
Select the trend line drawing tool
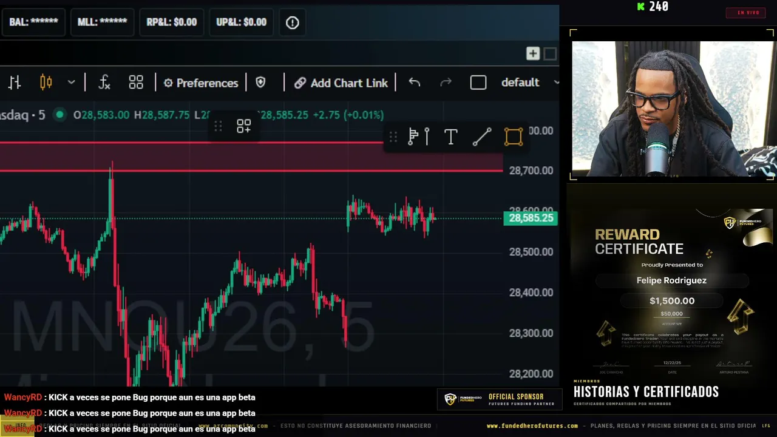coord(482,137)
